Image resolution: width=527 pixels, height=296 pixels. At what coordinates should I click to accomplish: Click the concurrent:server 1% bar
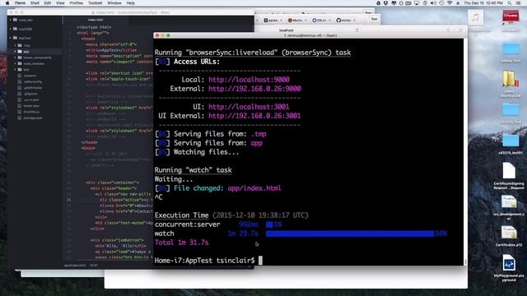[x=269, y=224]
